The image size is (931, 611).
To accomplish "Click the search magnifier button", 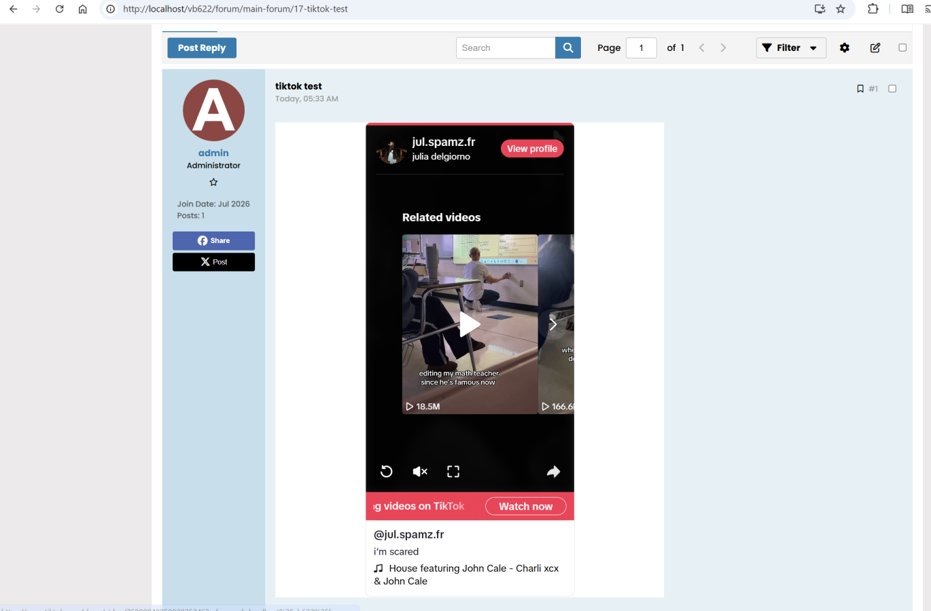I will point(568,48).
